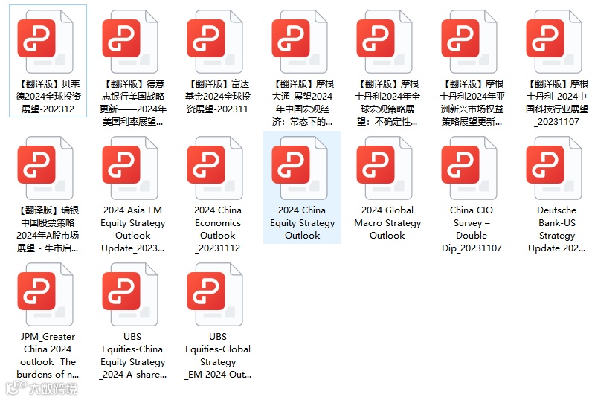This screenshot has width=592, height=400.
Task: Click the file name 【翻译版】贝莱德2024全球投资展望-202312
Action: 48,96
